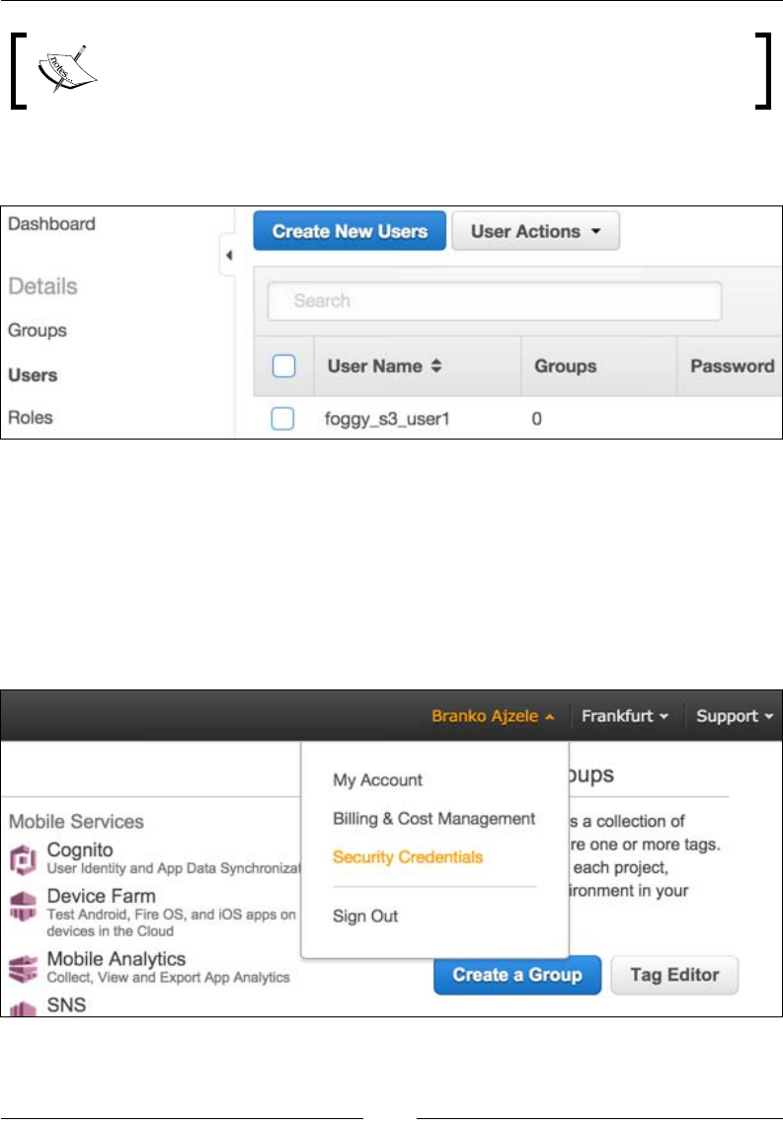Check the foggy_s3_user1 row checkbox
The height and width of the screenshot is (1128, 783).
283,419
